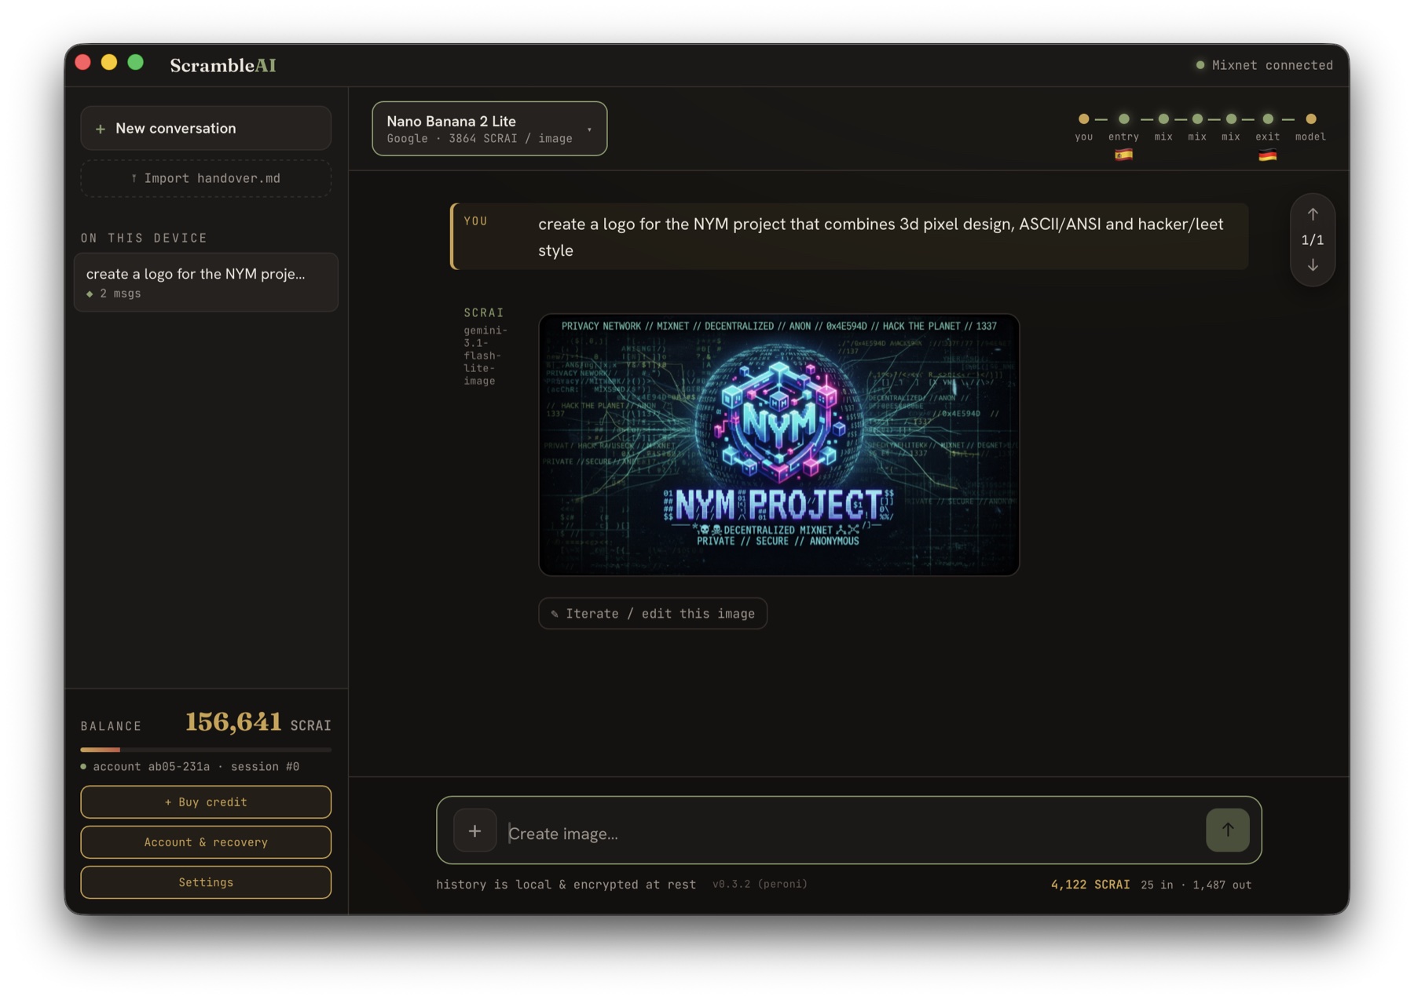The image size is (1414, 1000).
Task: Click the '25 in · 1,487 out' token count
Action: tap(1196, 885)
